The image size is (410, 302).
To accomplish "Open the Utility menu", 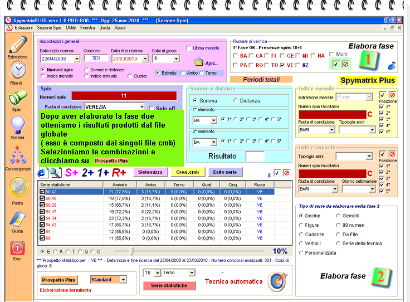I will (71, 28).
